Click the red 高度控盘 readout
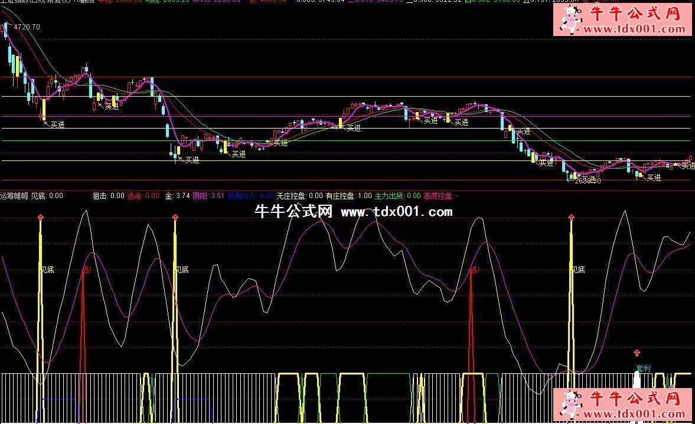 point(441,196)
